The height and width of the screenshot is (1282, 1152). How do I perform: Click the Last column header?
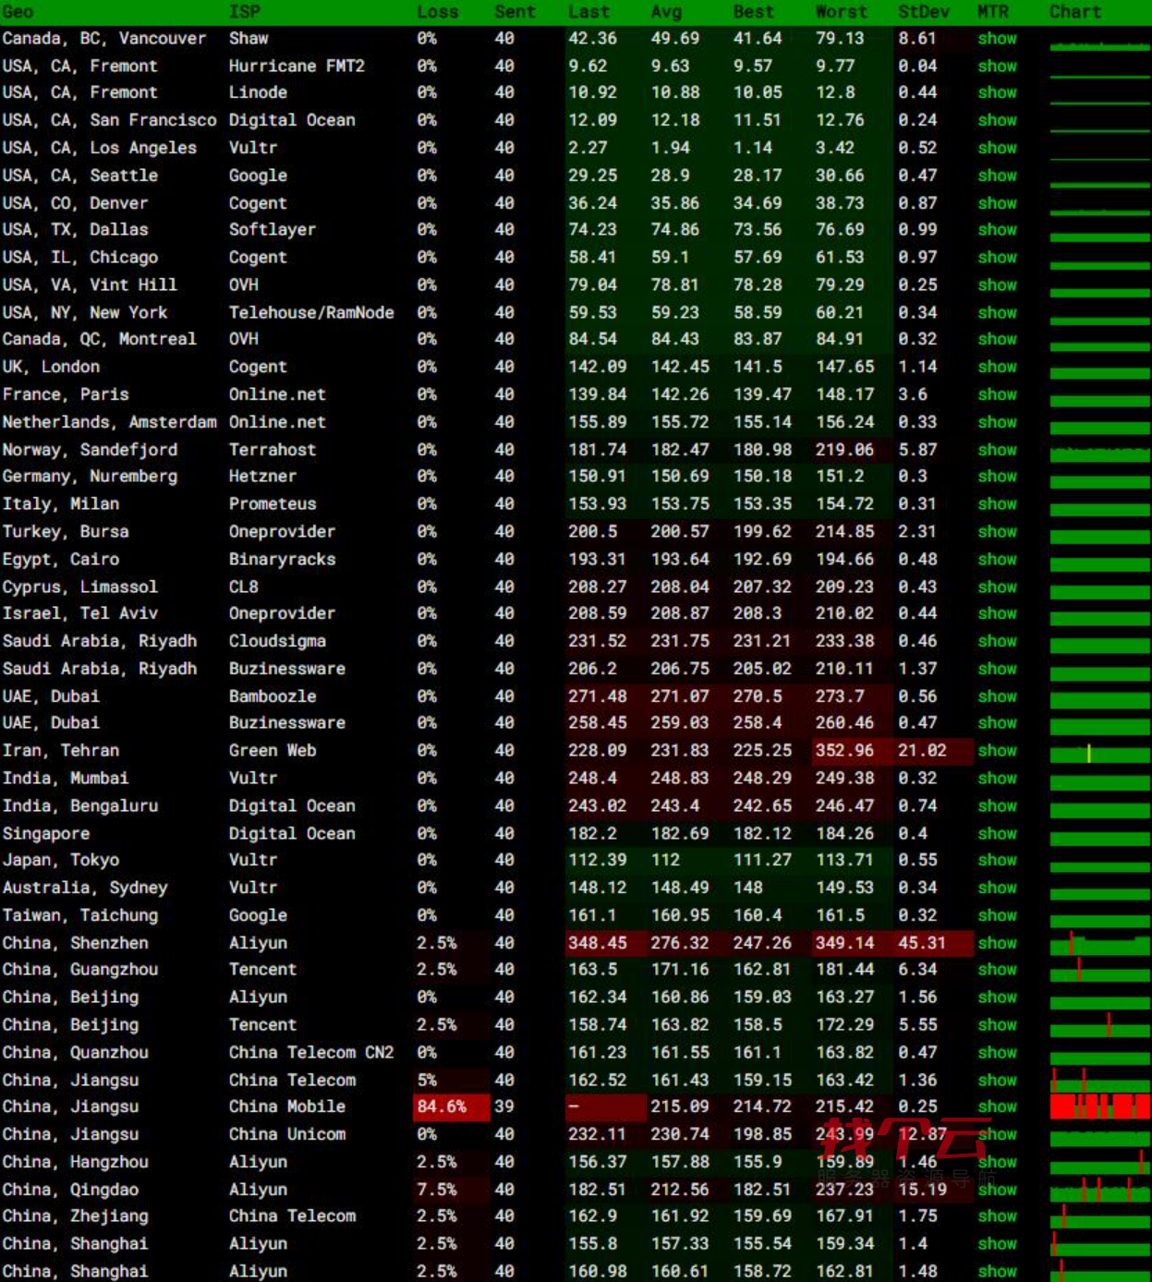588,12
